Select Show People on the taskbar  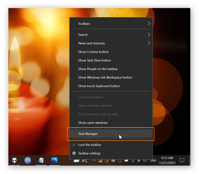[111, 69]
